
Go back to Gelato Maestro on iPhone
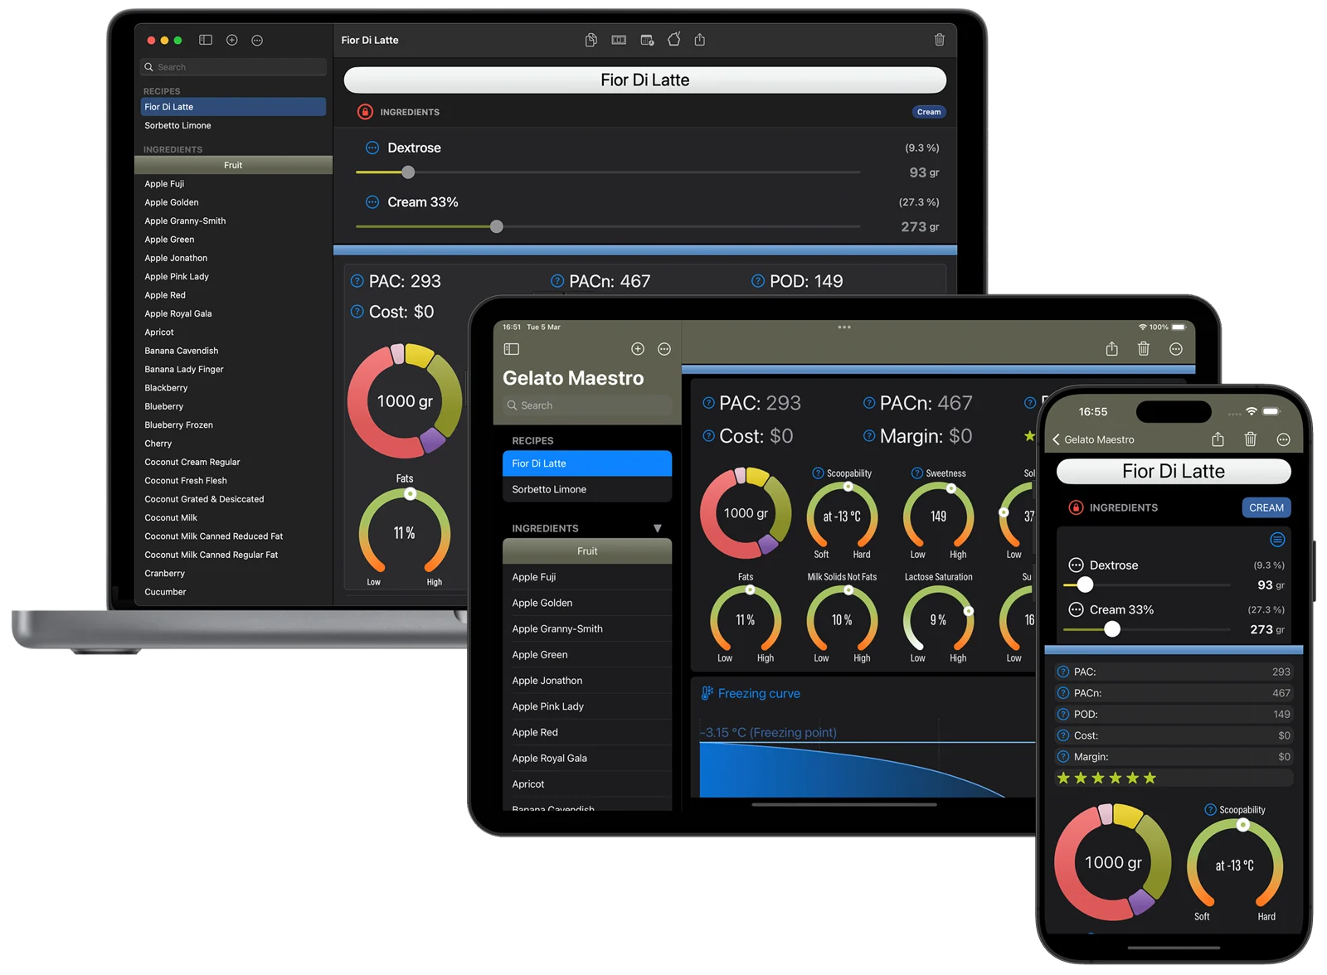point(1093,439)
